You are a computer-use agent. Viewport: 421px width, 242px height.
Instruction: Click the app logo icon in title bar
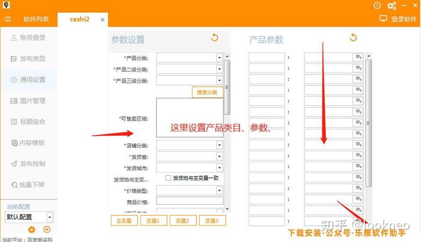6,5
